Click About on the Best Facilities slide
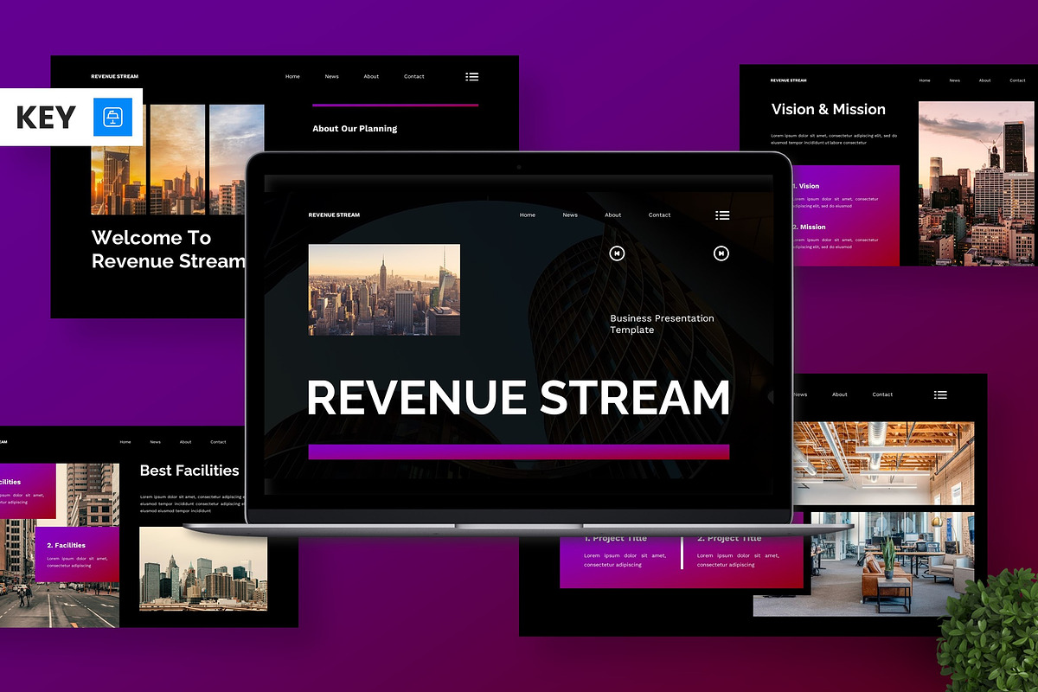 (x=185, y=442)
